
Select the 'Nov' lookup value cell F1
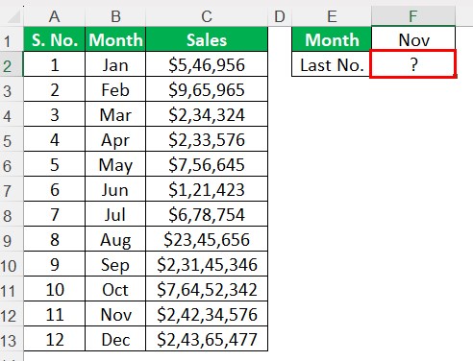tap(413, 39)
